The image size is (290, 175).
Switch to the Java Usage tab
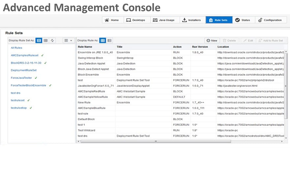[x=164, y=20]
